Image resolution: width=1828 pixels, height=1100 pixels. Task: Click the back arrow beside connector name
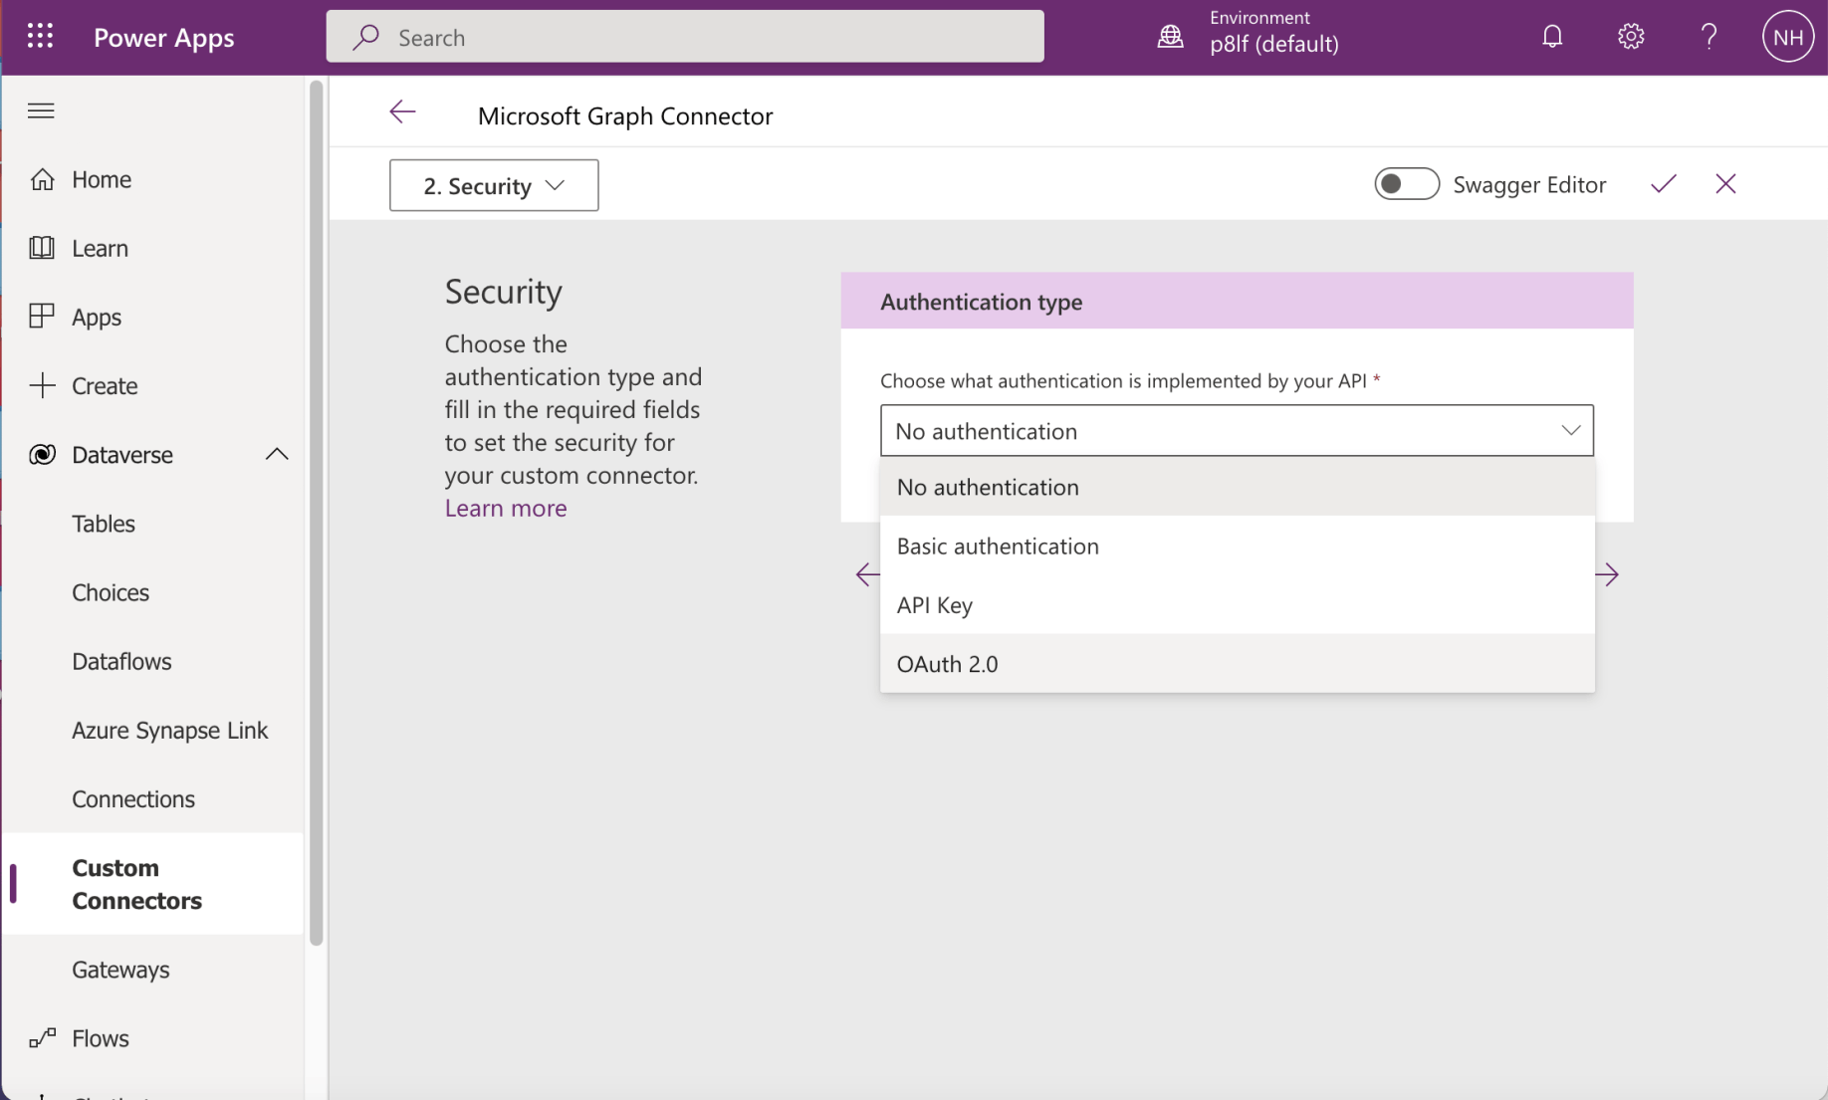tap(402, 112)
